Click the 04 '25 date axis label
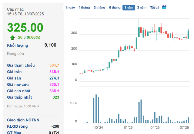Viewport: 194px width, 134px height. [155, 128]
